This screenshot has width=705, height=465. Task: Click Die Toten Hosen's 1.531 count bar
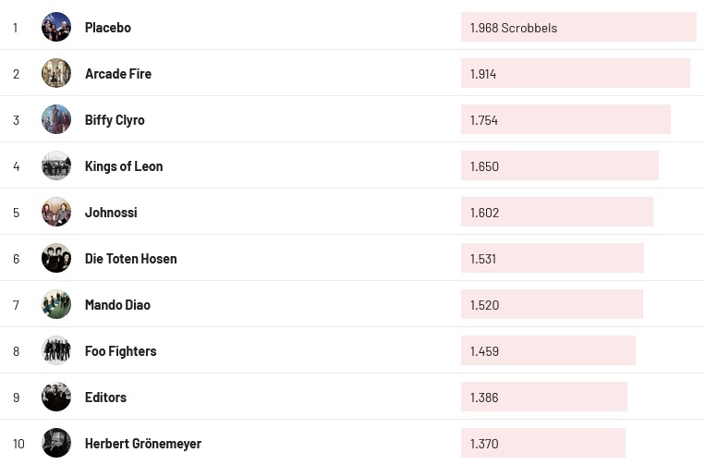(x=553, y=258)
